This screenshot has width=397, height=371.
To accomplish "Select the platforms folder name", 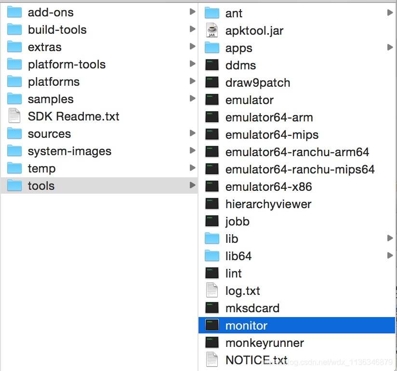I will tap(53, 82).
